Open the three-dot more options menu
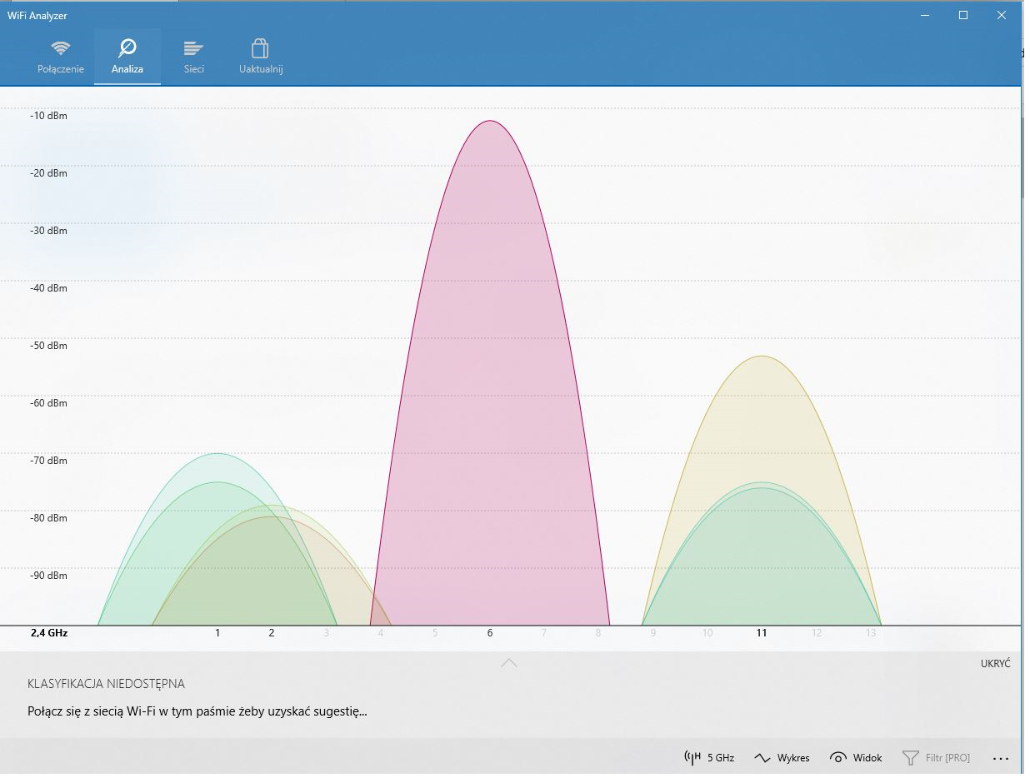 (x=1001, y=758)
